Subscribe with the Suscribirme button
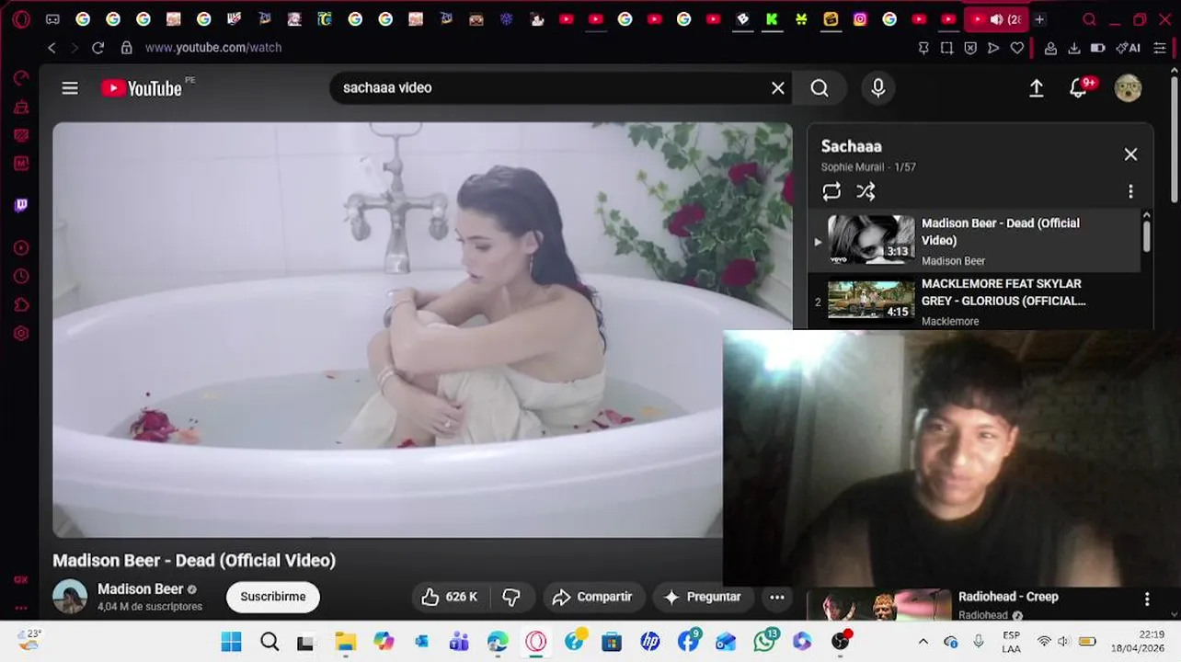This screenshot has height=662, width=1181. (273, 597)
